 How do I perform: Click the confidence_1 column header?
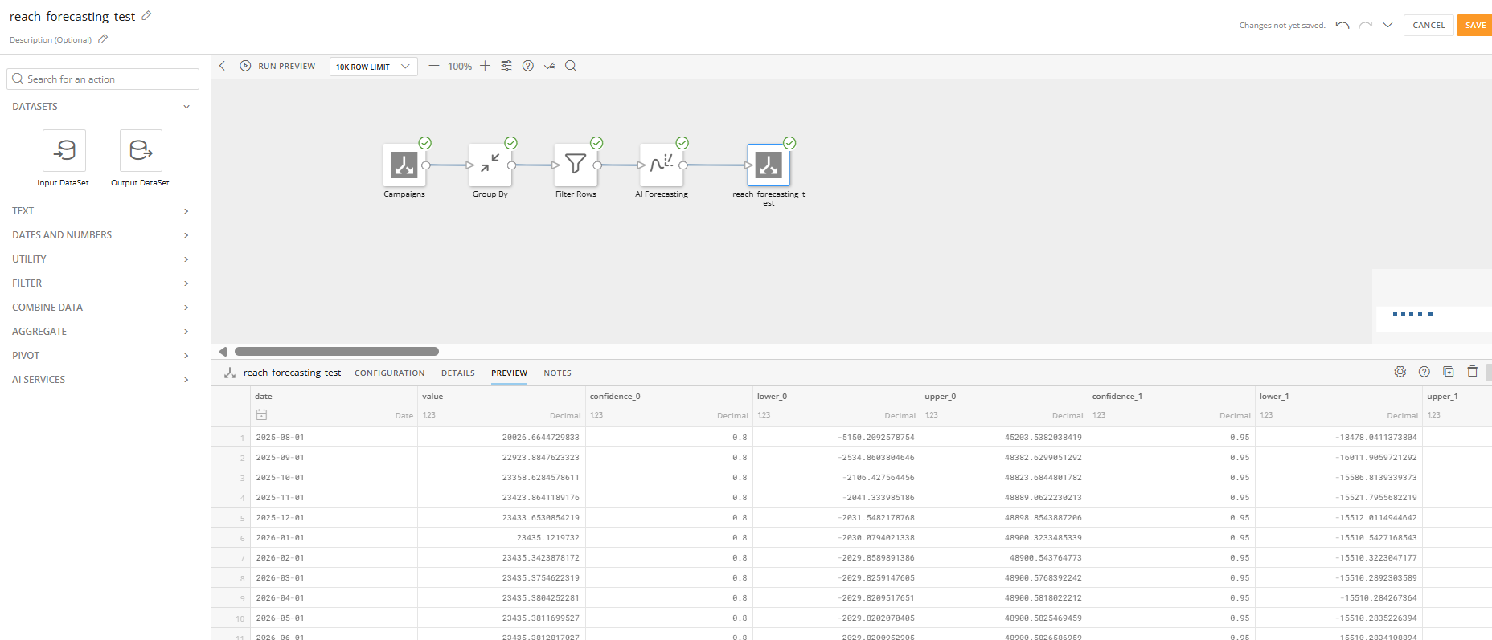[x=1171, y=406]
